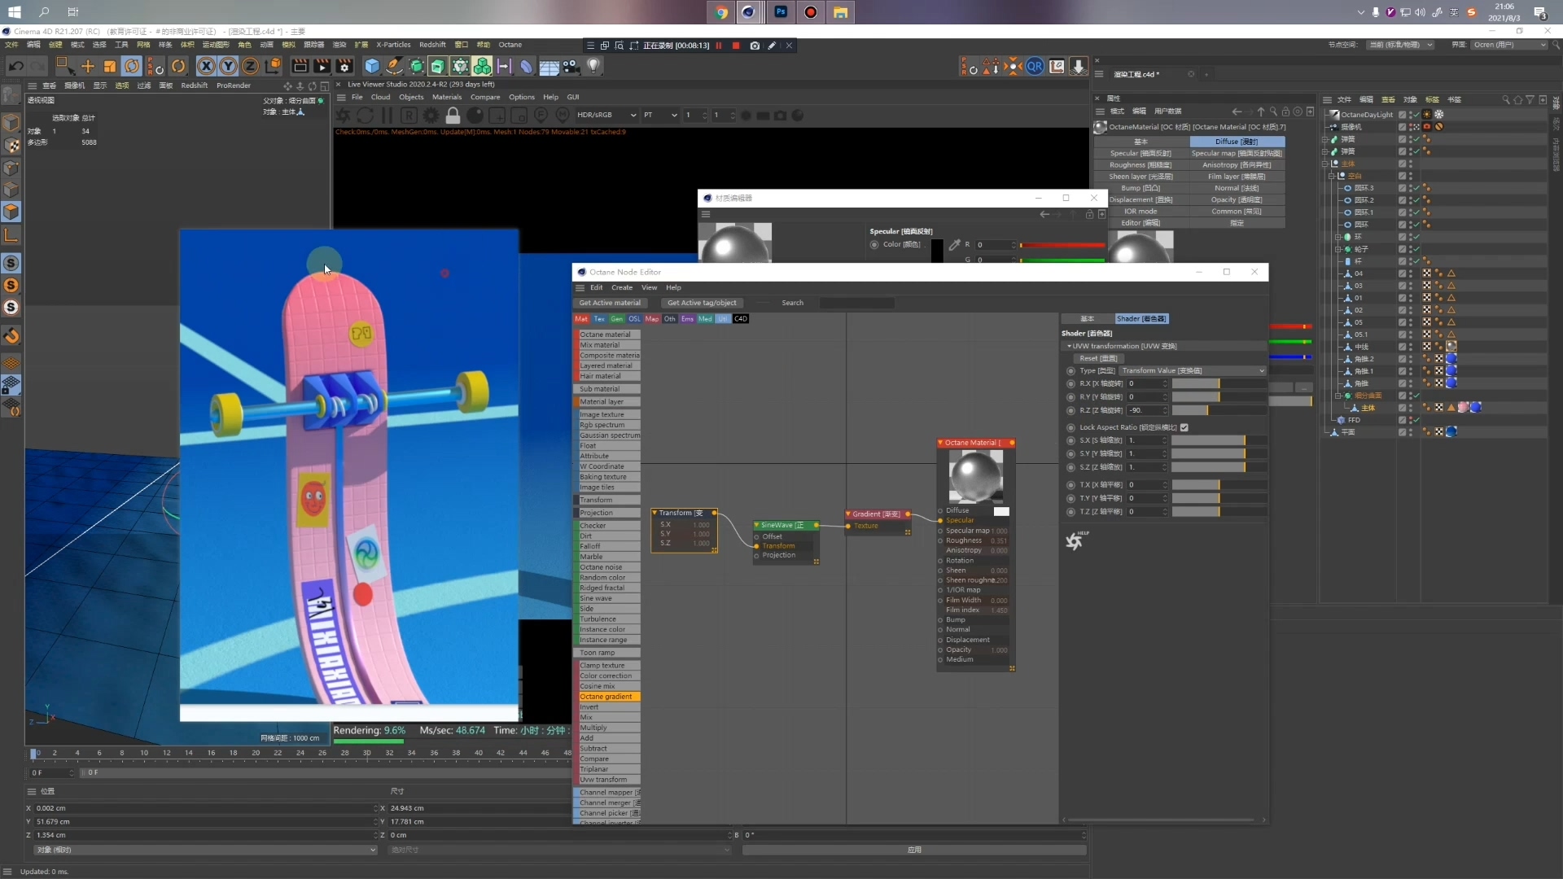Open Photoshop from the Windows taskbar
Viewport: 1563px width, 879px height.
tap(781, 12)
